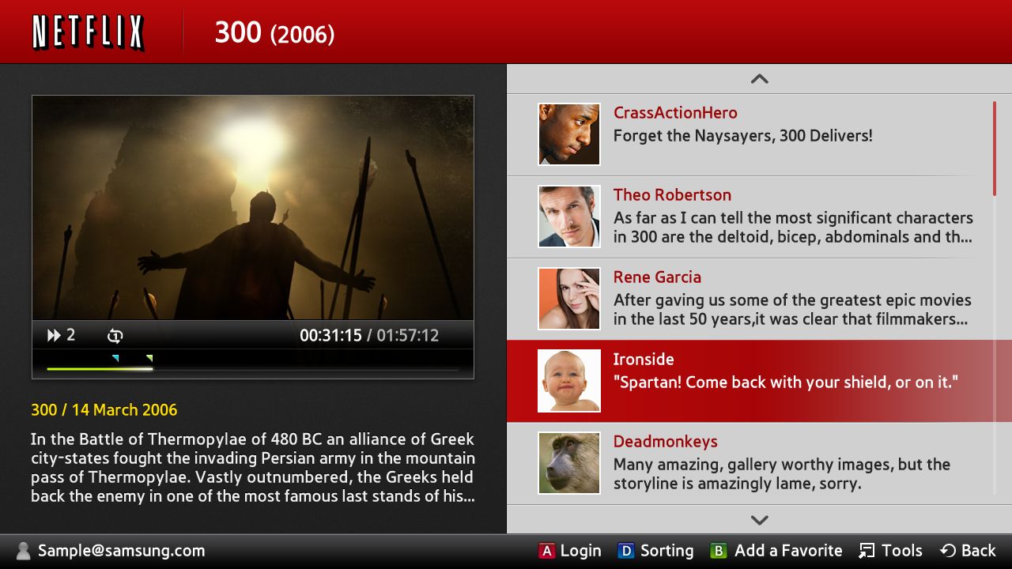Click the red A Login button
The image size is (1012, 569).
(x=570, y=551)
